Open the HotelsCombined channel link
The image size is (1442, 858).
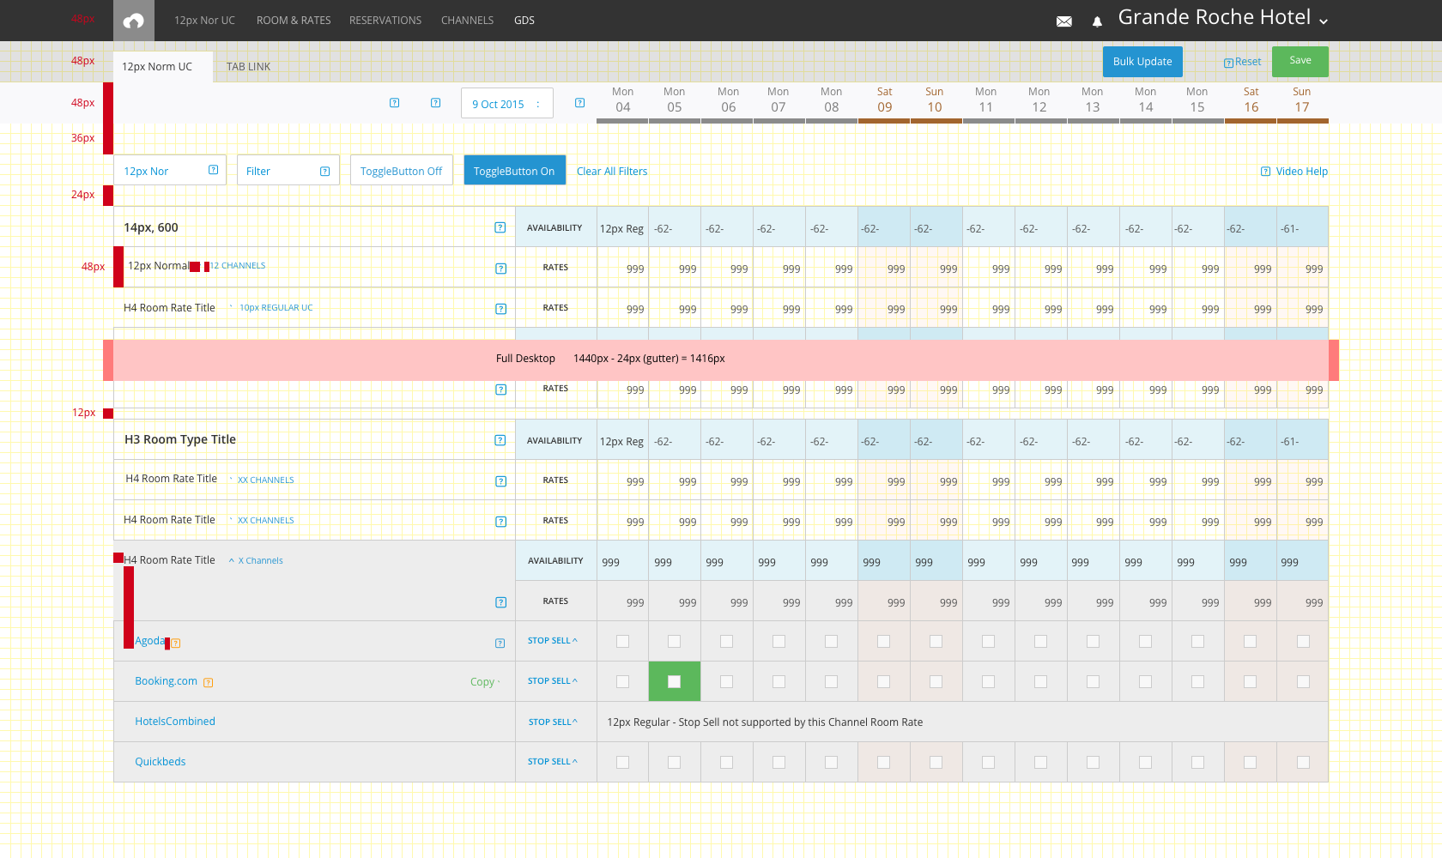pos(175,722)
